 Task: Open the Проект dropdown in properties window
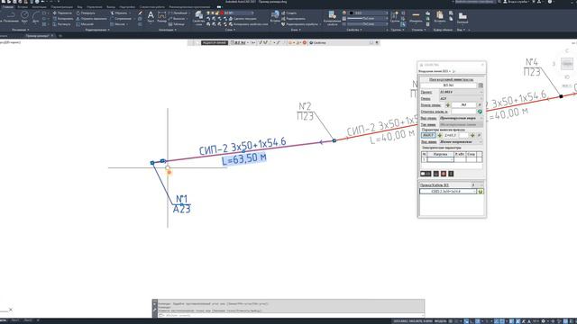[461, 92]
